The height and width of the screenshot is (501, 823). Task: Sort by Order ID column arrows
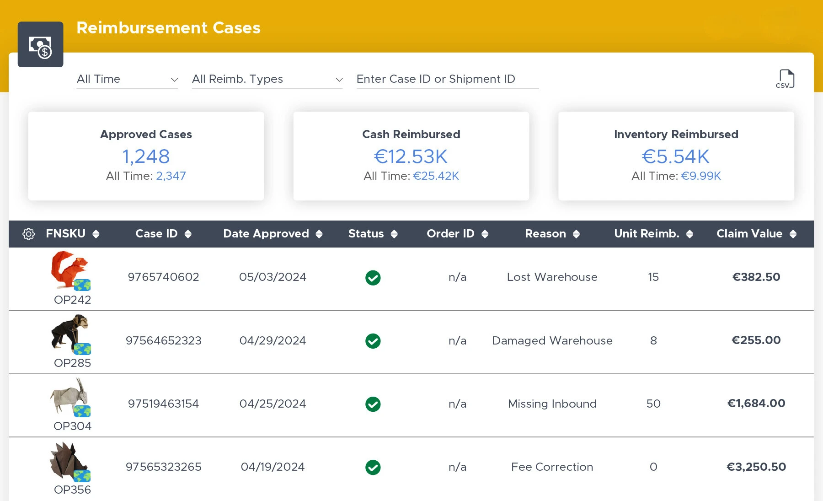click(485, 234)
